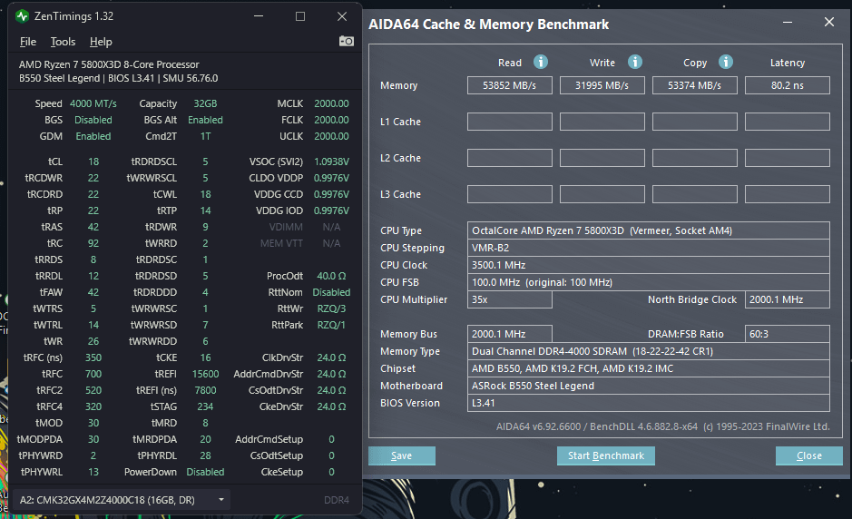Viewport: 852px width, 519px height.
Task: Click the empty L2 Cache Write field
Action: [x=602, y=158]
